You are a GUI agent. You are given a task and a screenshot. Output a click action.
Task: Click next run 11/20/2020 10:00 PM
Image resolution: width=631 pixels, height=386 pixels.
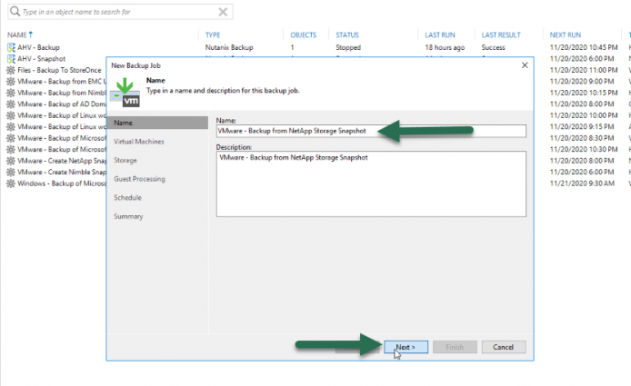click(584, 115)
